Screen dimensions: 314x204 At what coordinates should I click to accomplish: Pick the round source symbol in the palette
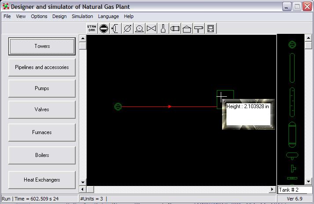pyautogui.click(x=292, y=44)
